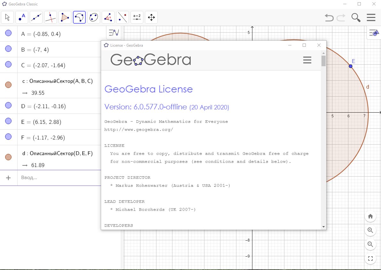Click the License window scroll down arrow
This screenshot has height=270, width=381.
(323, 226)
